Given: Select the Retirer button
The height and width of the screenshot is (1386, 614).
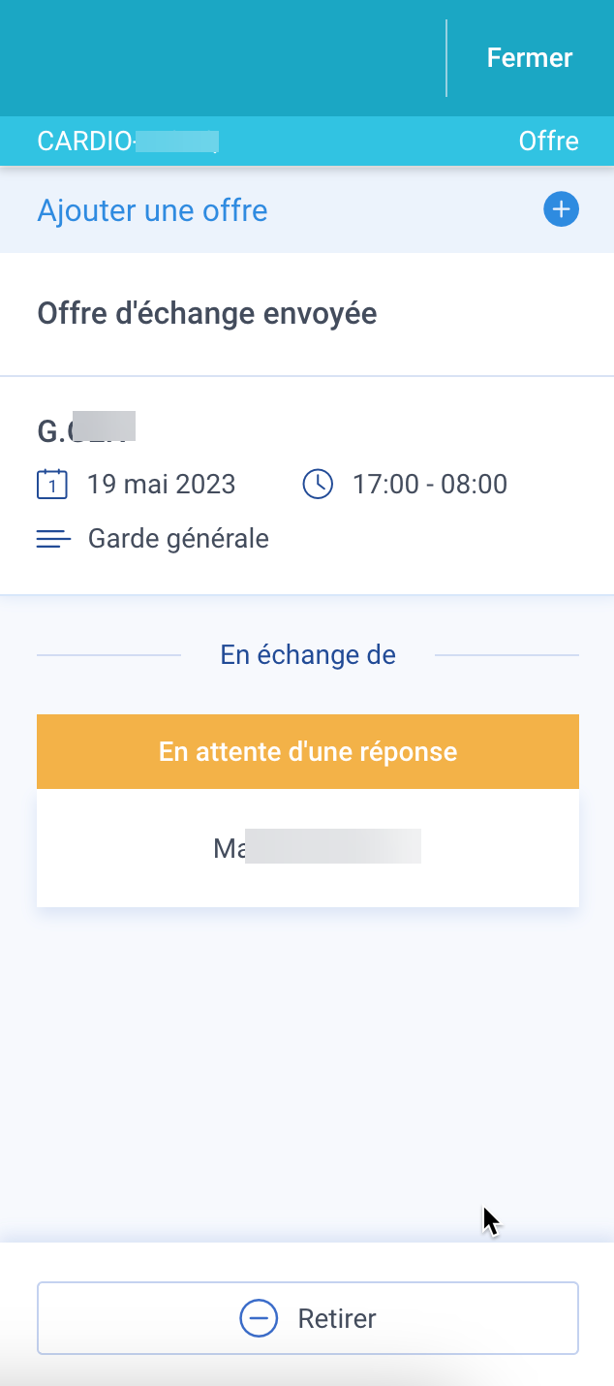Looking at the screenshot, I should tap(308, 1318).
